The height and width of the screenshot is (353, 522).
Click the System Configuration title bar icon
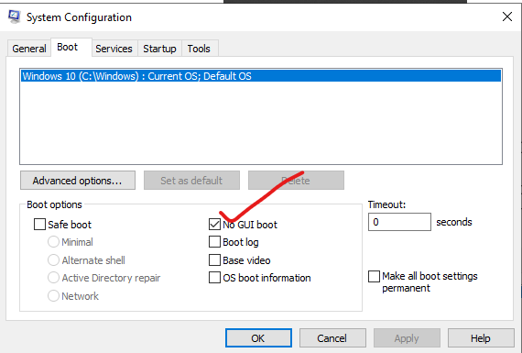point(15,17)
